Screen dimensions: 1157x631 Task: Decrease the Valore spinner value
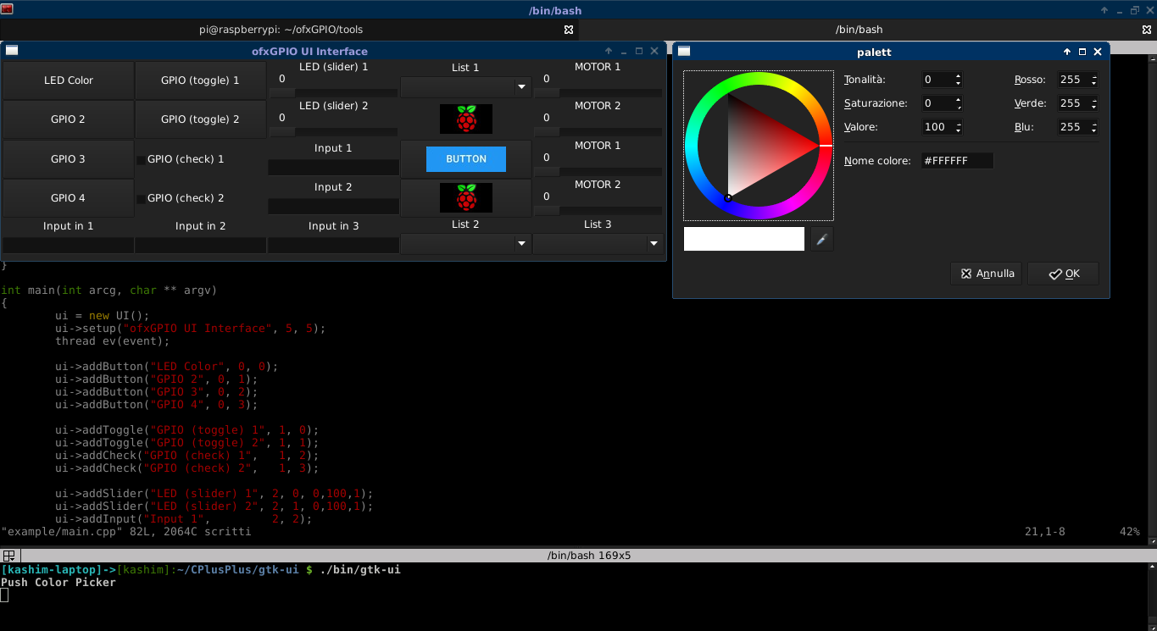(959, 130)
